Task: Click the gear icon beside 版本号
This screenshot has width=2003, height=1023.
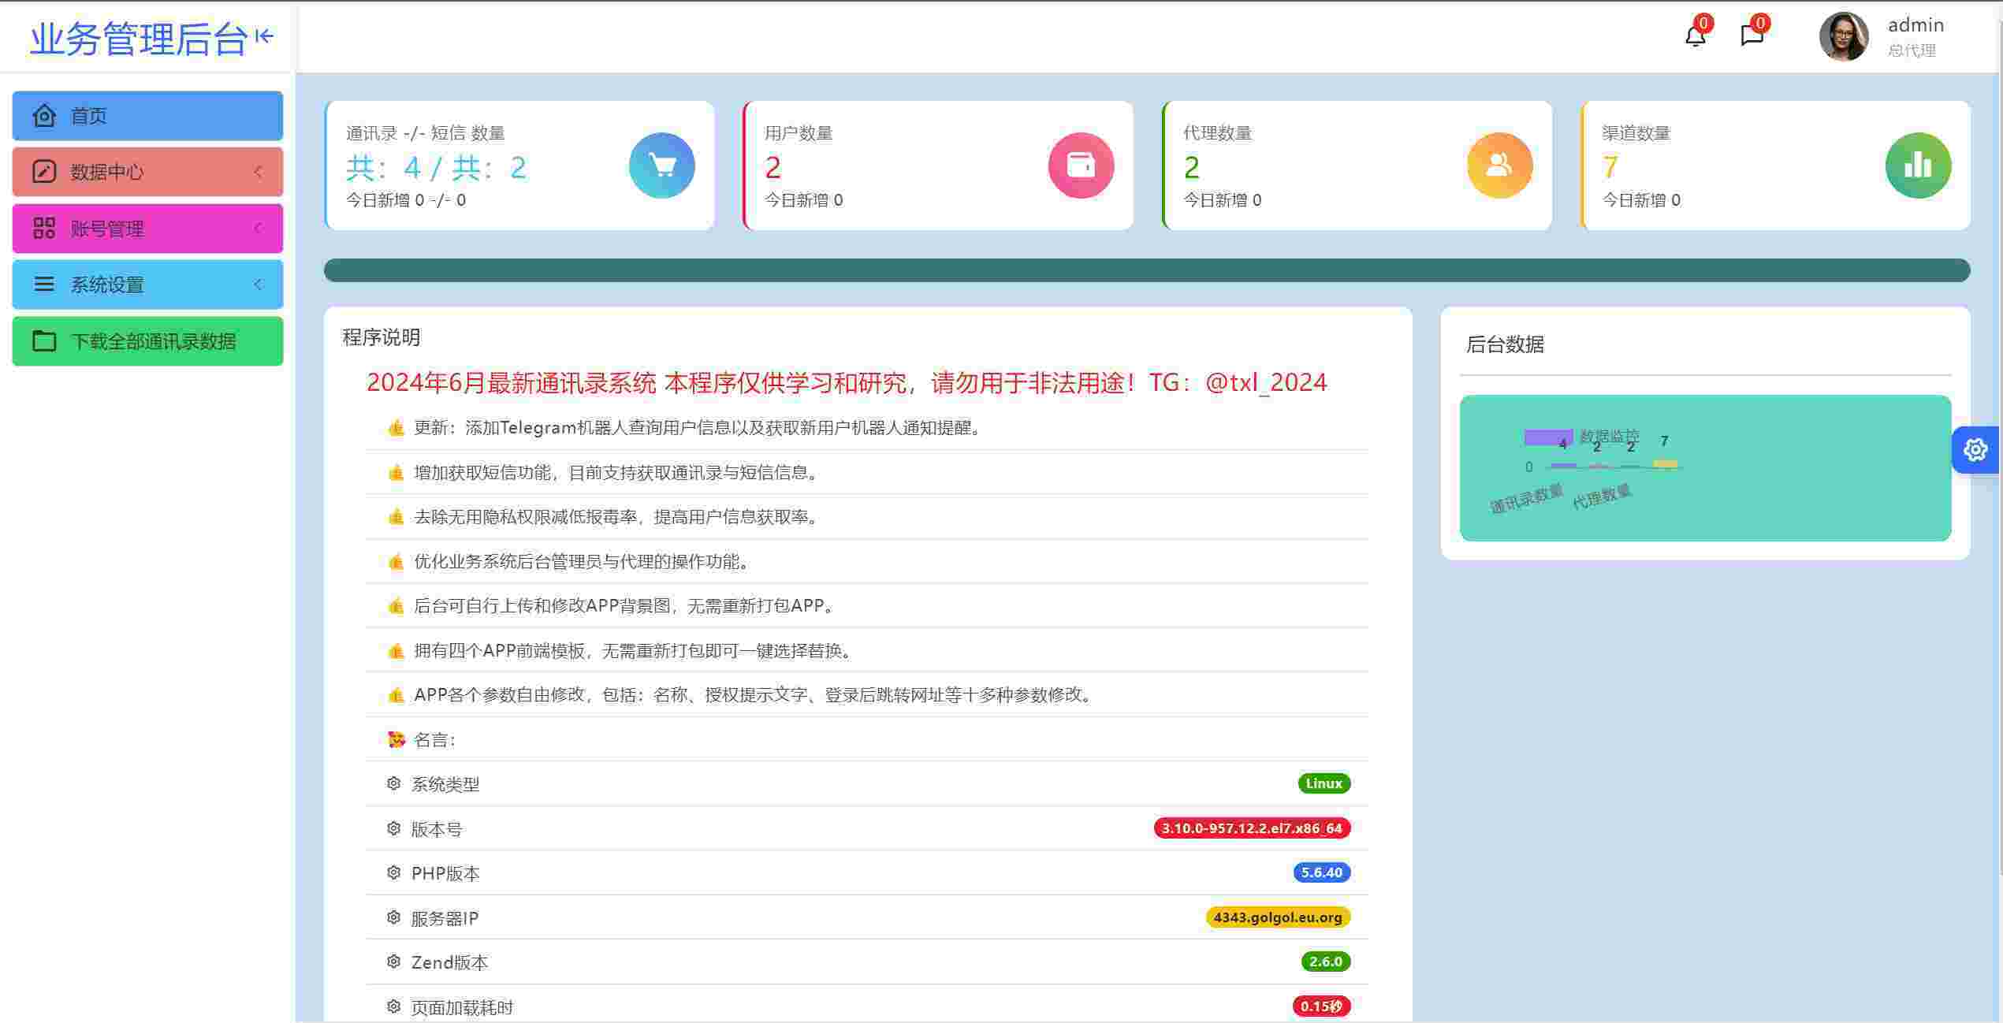Action: 393,828
